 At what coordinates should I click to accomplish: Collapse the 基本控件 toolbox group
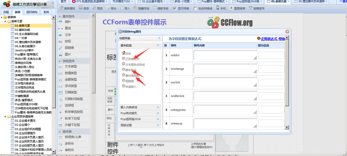point(59,16)
